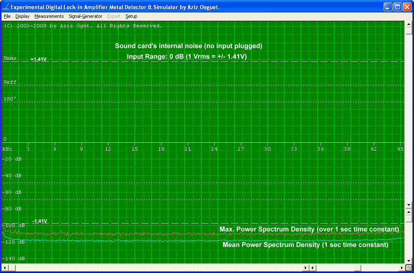This screenshot has height=273, width=414.
Task: Click the greyed-out Export menu
Action: (x=114, y=16)
